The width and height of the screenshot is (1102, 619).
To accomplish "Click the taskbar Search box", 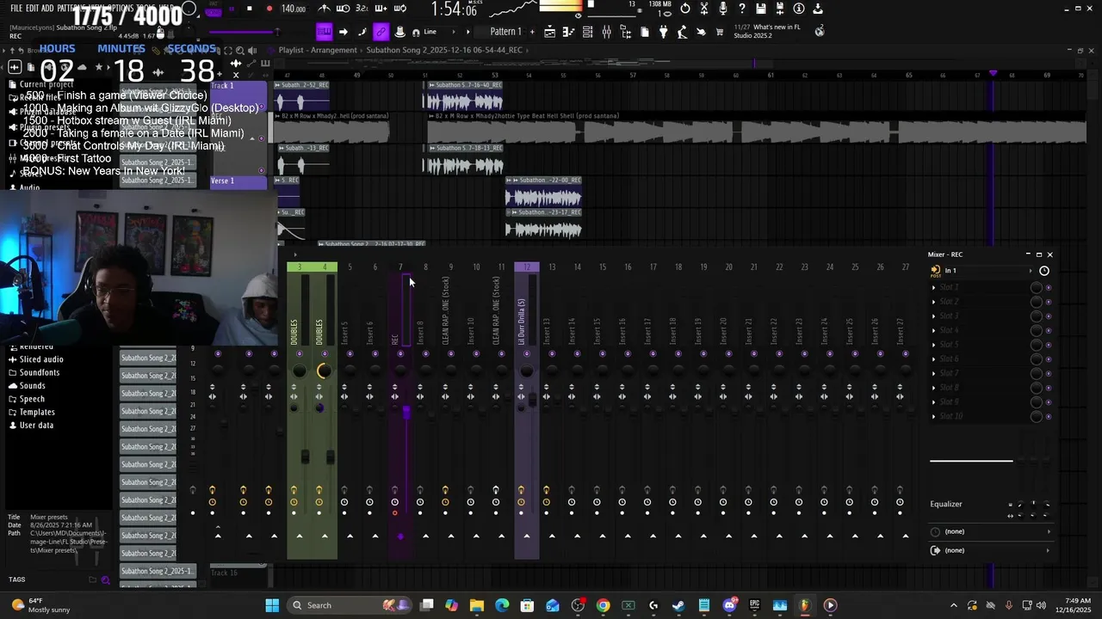I will (x=351, y=605).
